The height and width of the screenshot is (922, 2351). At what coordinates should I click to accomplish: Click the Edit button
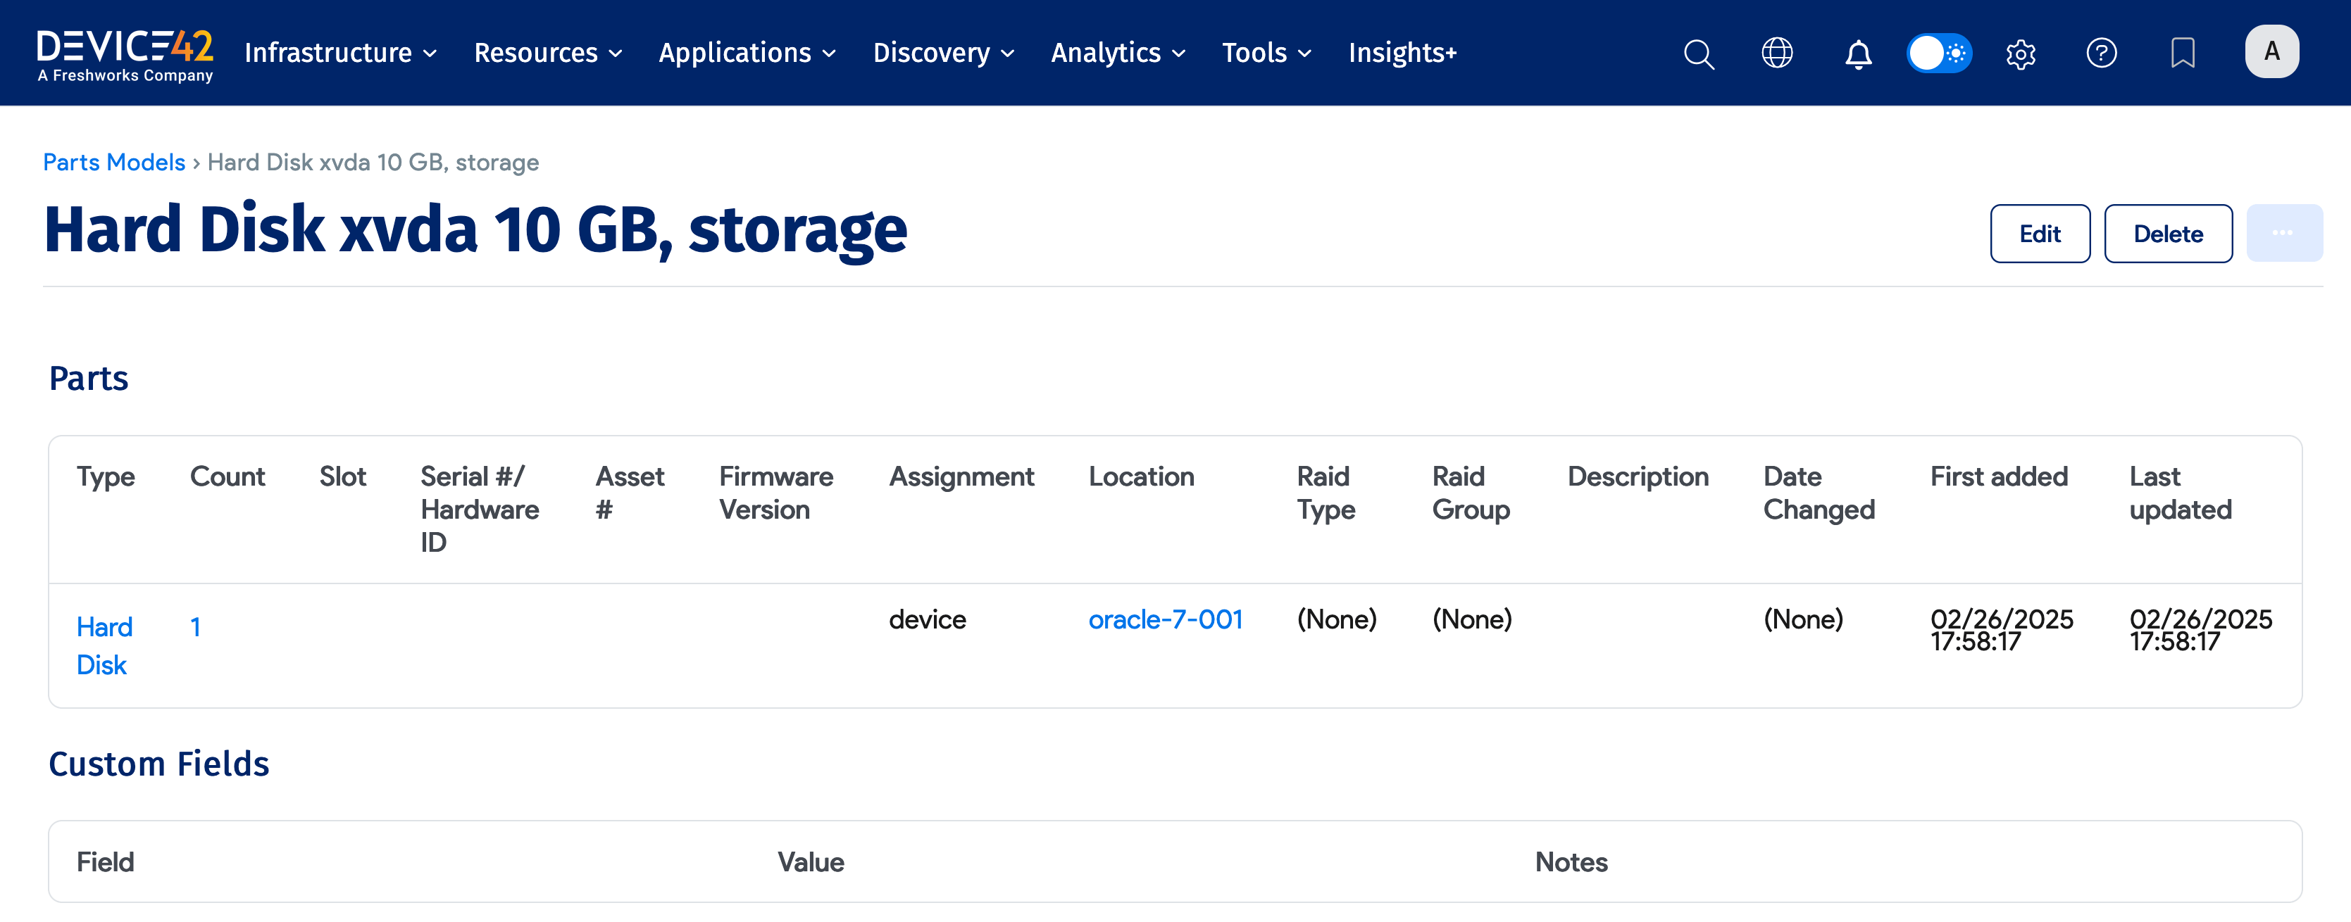2039,234
